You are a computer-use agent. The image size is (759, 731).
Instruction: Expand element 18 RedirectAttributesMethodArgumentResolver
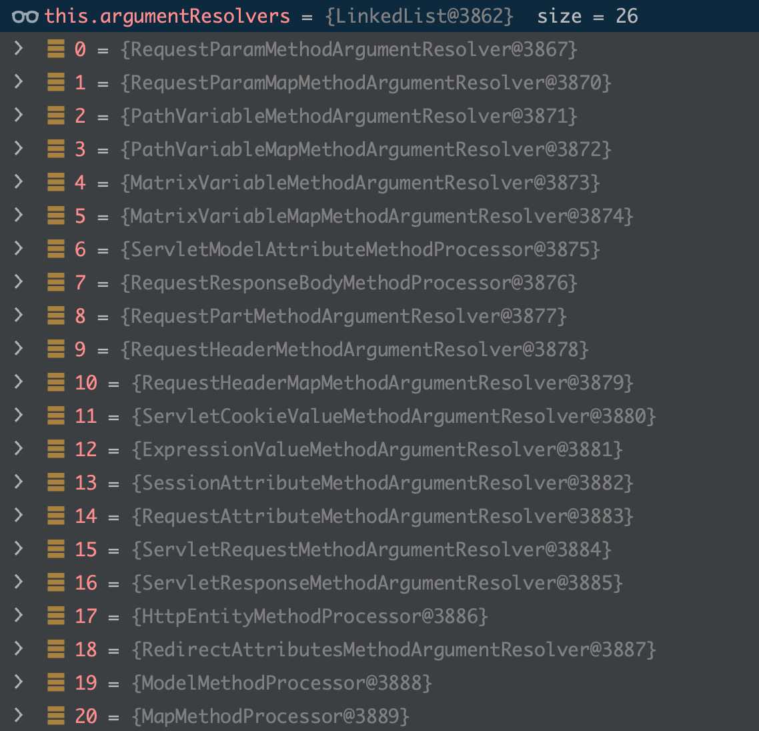pos(19,648)
